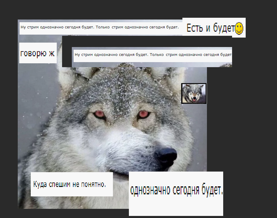Screen dimensions: 277x218
Task: Click the wolf's left red eye
Action: click(99, 114)
